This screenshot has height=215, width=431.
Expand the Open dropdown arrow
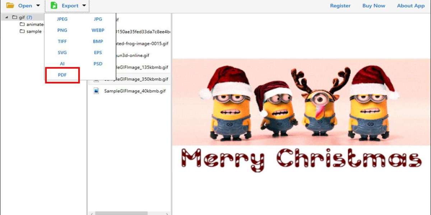click(38, 6)
